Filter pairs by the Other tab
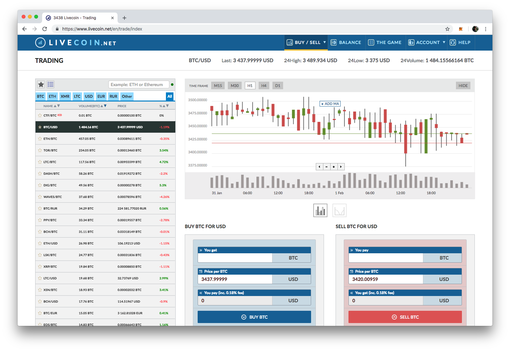This screenshot has width=510, height=351. point(127,96)
